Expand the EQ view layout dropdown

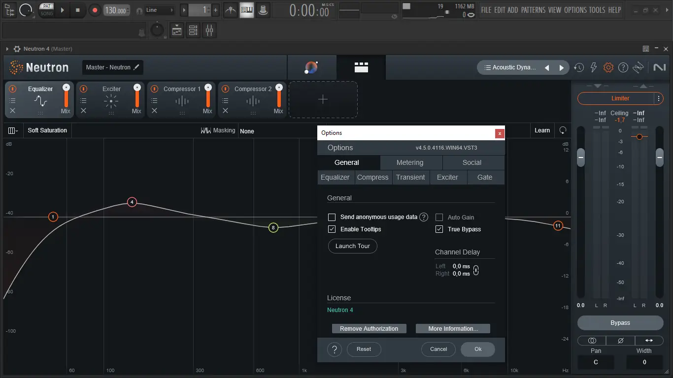[x=13, y=130]
